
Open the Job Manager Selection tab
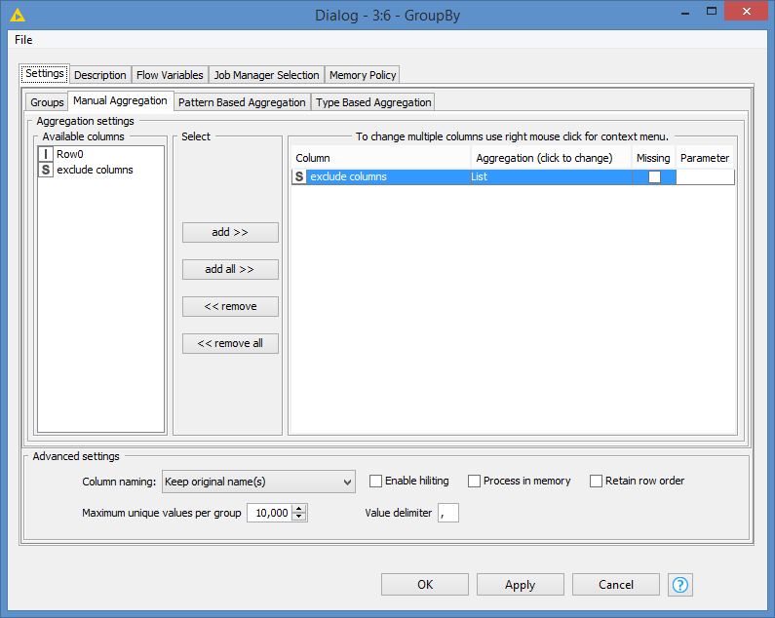266,75
